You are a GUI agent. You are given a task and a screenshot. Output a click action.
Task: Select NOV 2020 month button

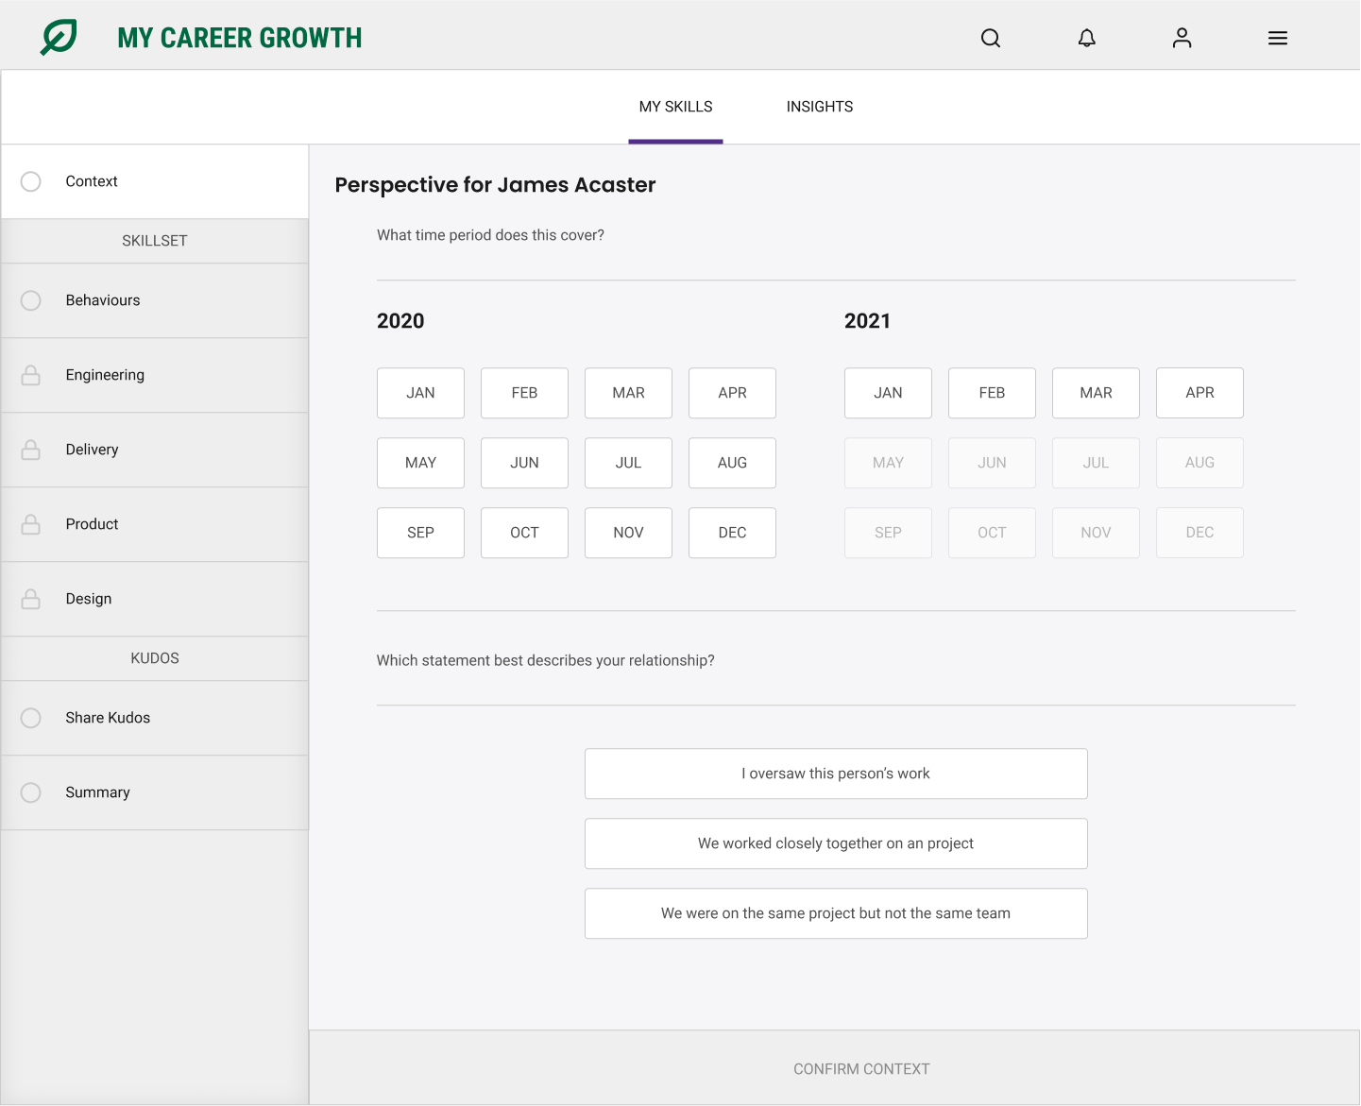tap(628, 533)
